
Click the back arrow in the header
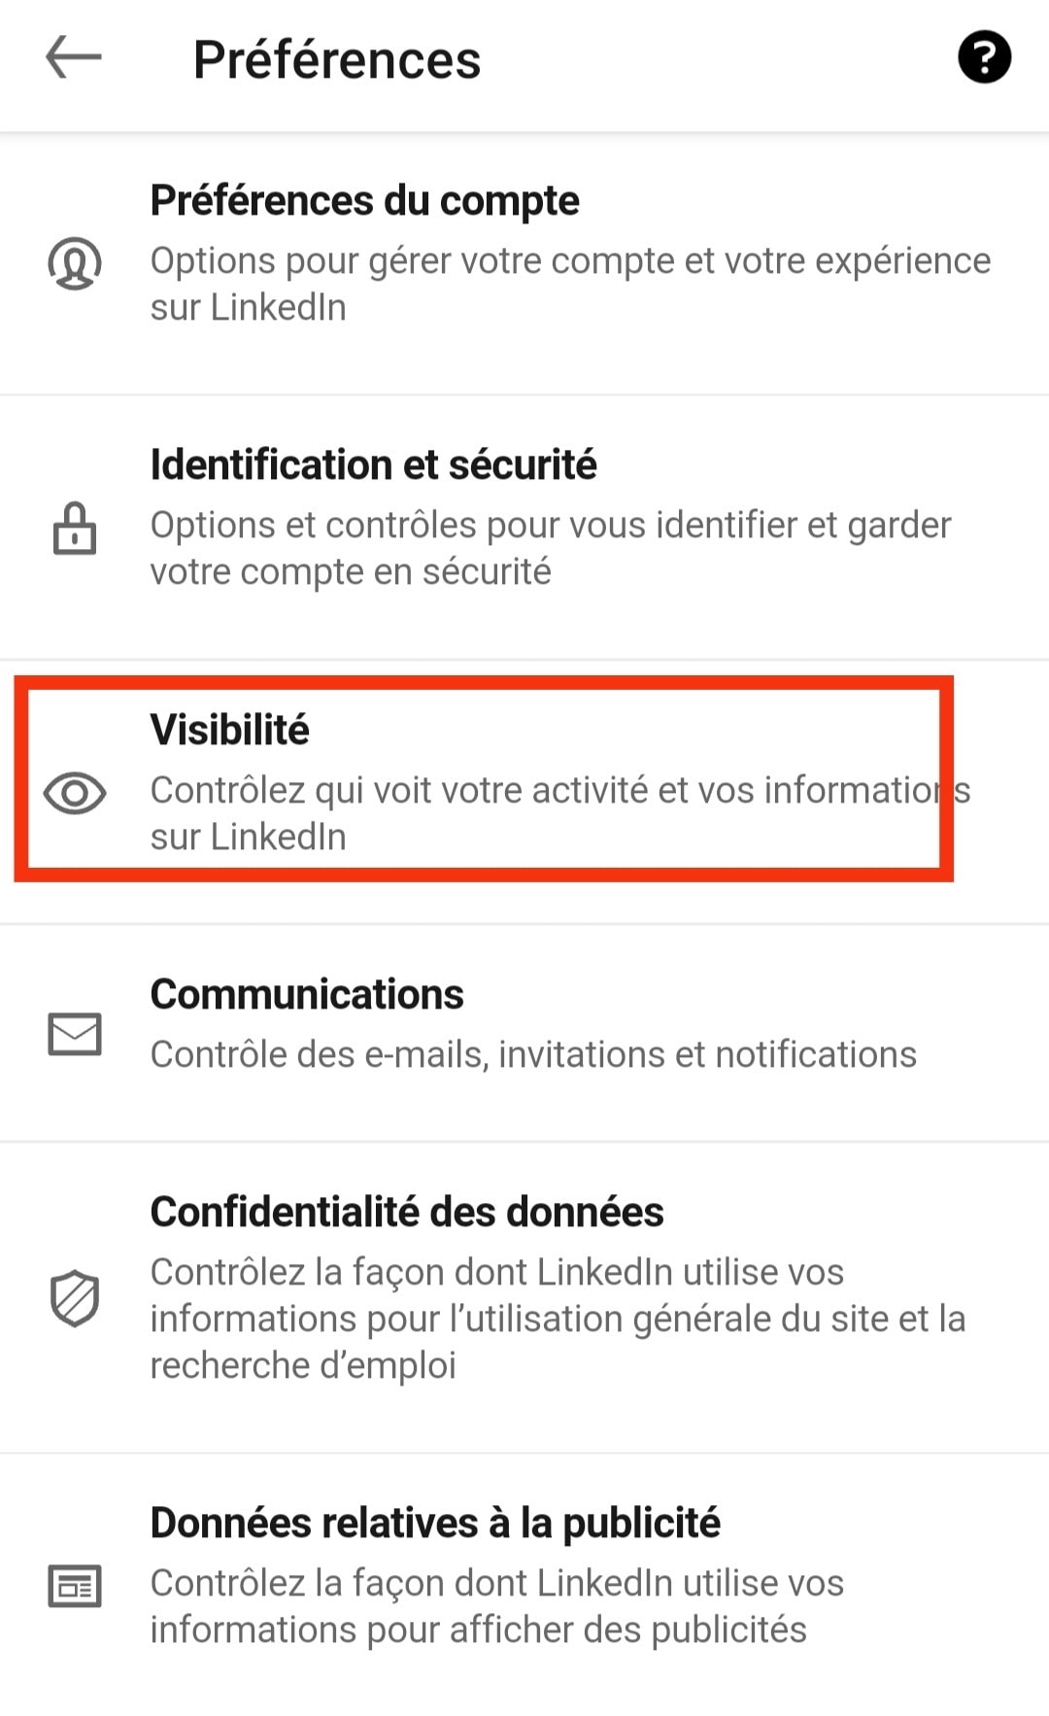73,58
